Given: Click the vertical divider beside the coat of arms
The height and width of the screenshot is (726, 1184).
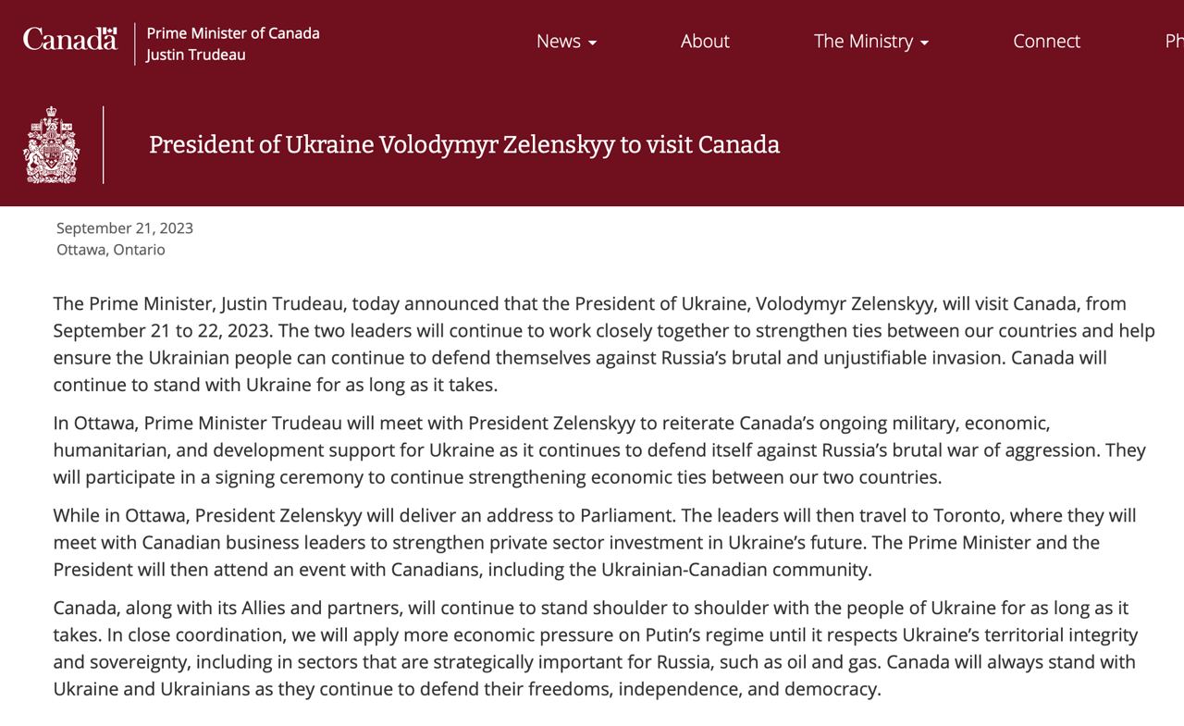Looking at the screenshot, I should pyautogui.click(x=103, y=144).
